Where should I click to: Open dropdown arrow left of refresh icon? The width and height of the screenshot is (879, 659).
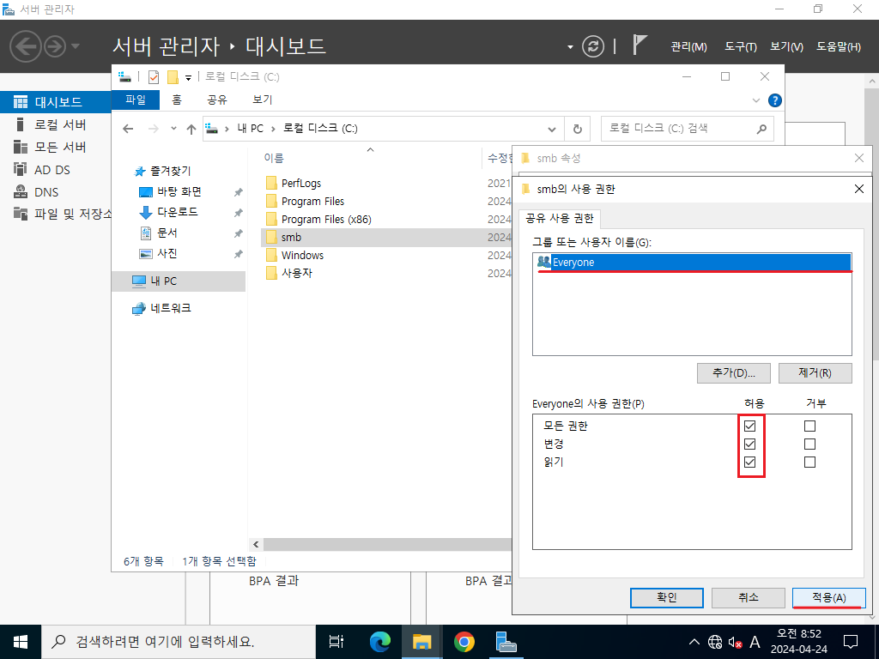pos(570,47)
